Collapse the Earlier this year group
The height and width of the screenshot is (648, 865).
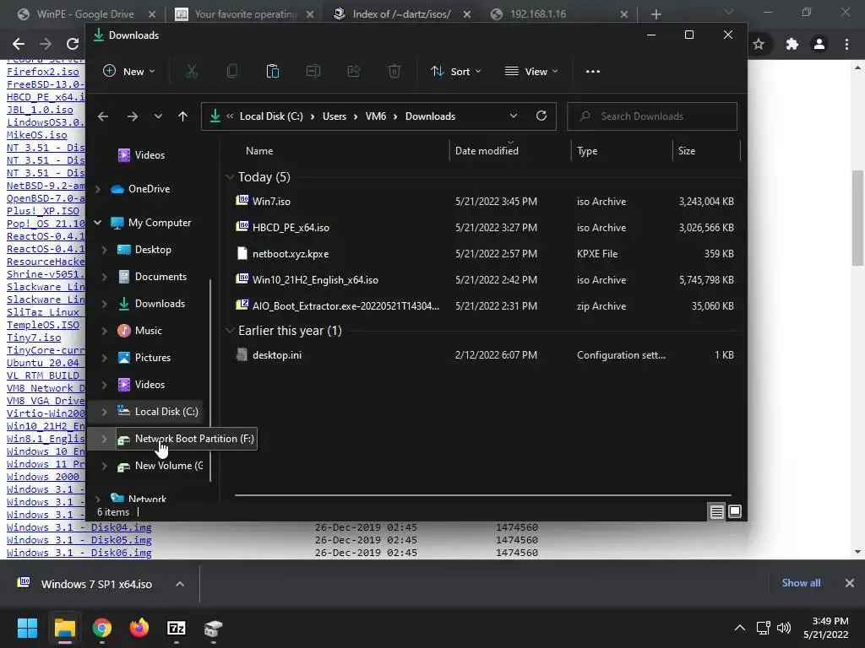point(230,331)
